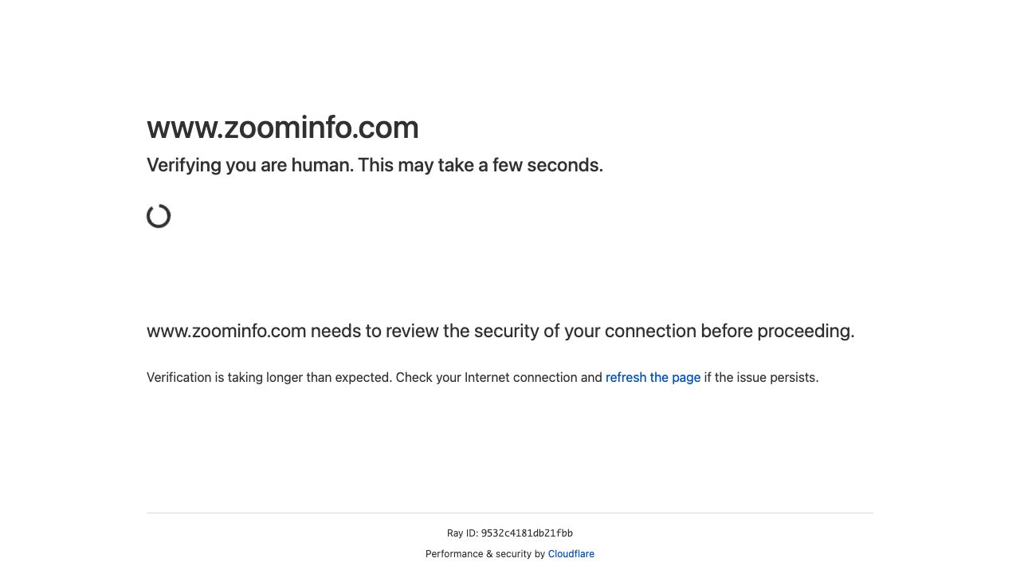1020x574 pixels.
Task: Click "Verification is taking longer than expected"
Action: tap(269, 378)
